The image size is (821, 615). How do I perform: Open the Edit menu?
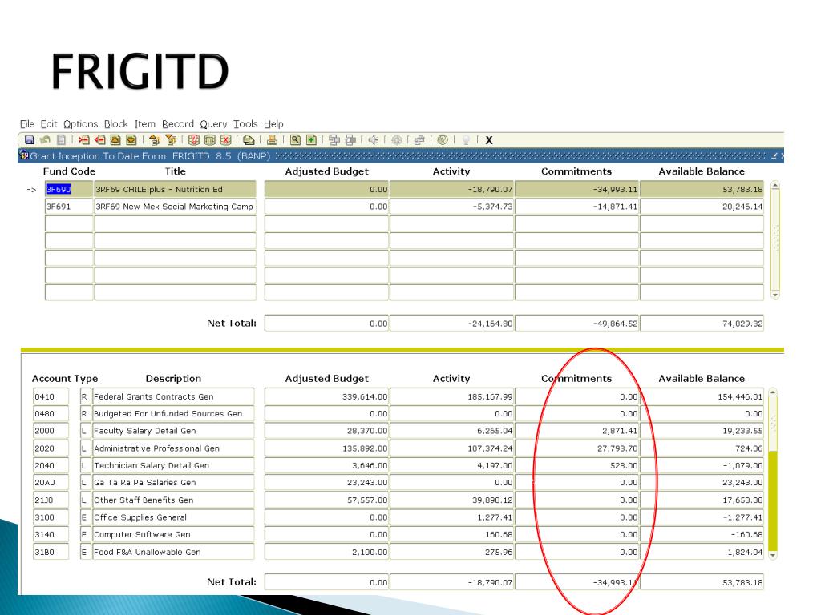49,124
